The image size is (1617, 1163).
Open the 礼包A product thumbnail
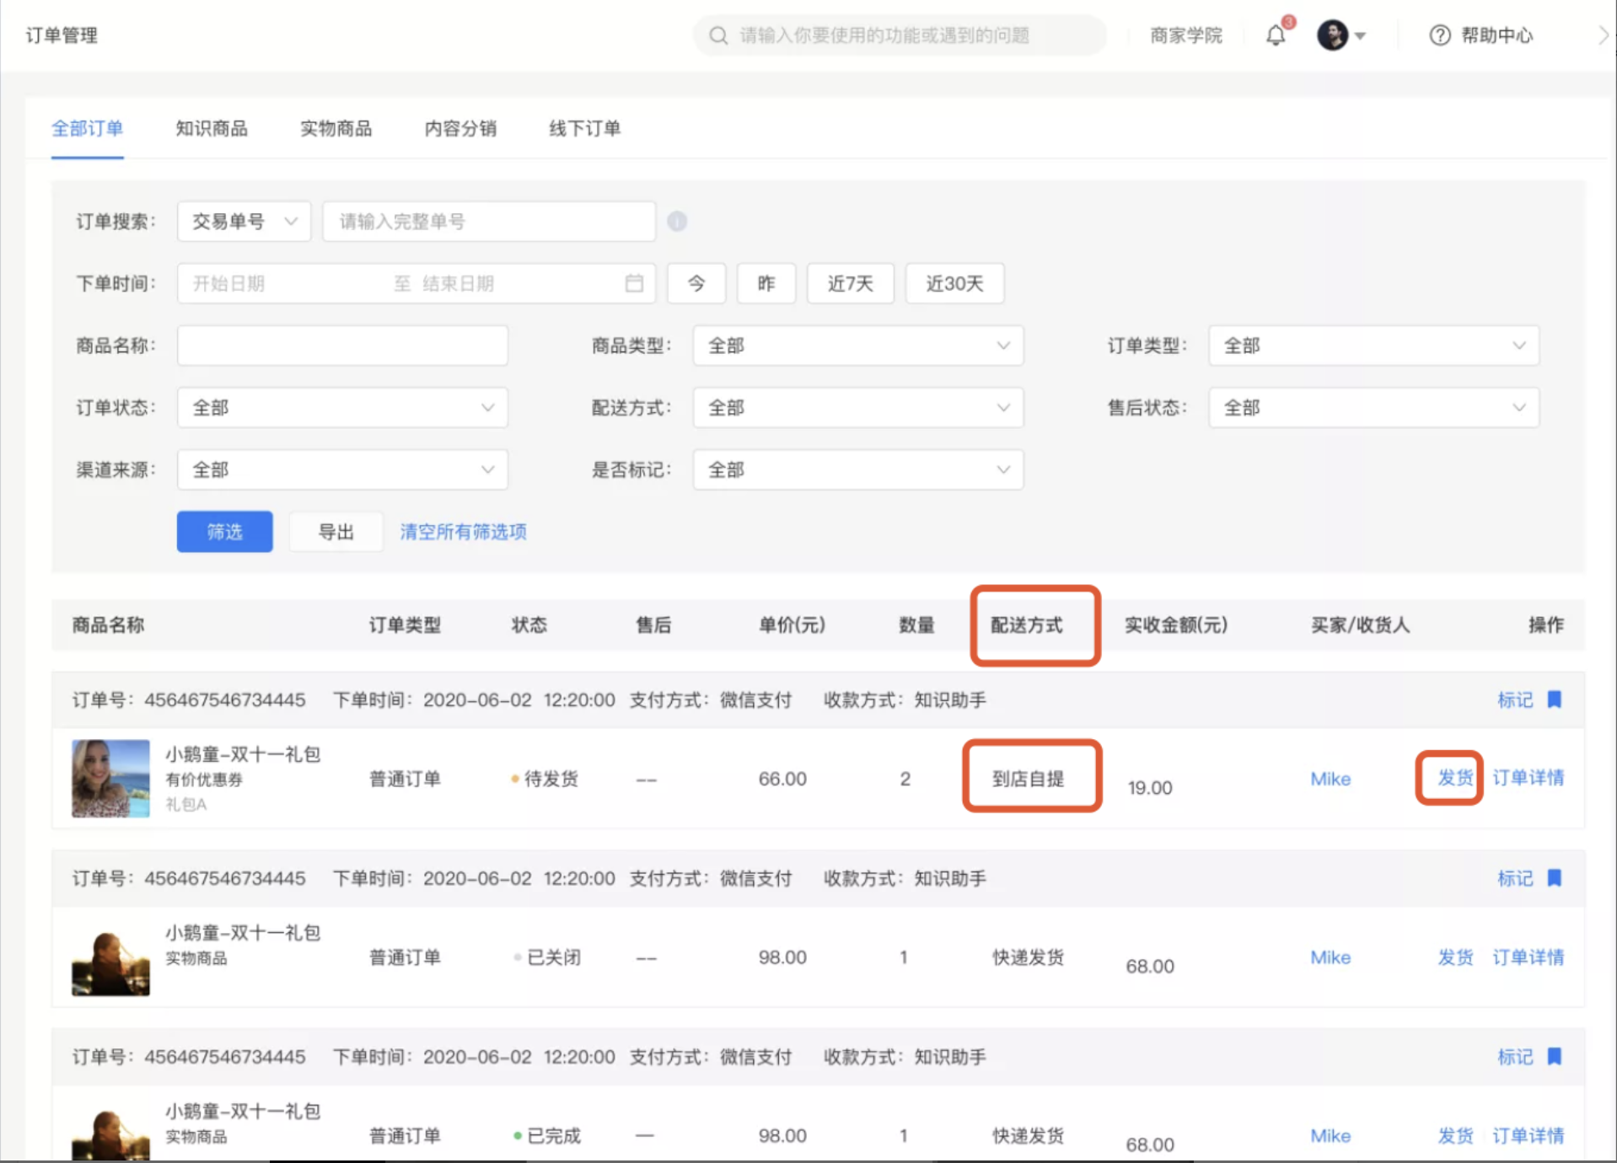[110, 779]
